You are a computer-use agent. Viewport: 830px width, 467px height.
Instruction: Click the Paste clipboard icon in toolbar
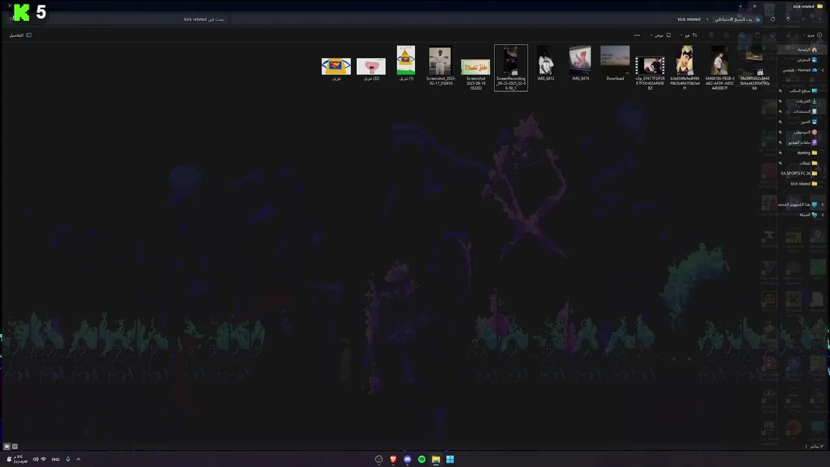pos(757,35)
